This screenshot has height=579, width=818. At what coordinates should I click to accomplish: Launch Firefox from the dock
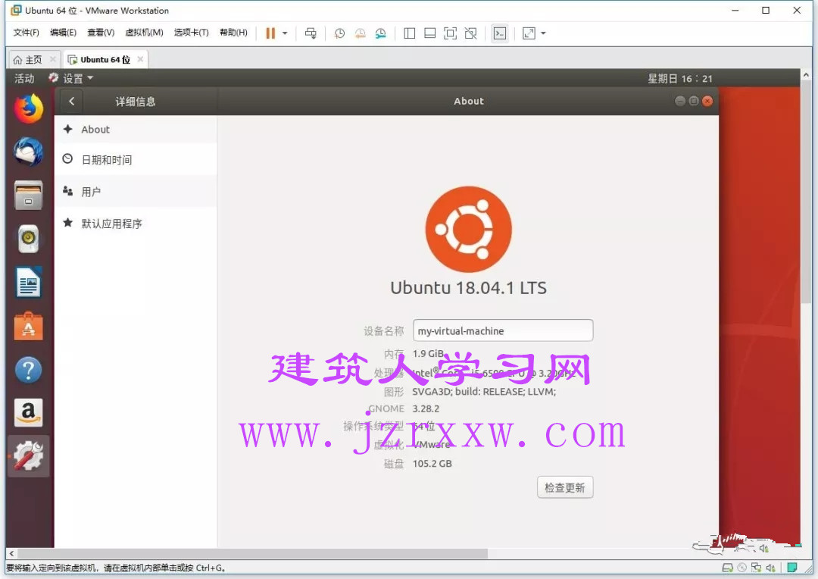click(x=29, y=109)
